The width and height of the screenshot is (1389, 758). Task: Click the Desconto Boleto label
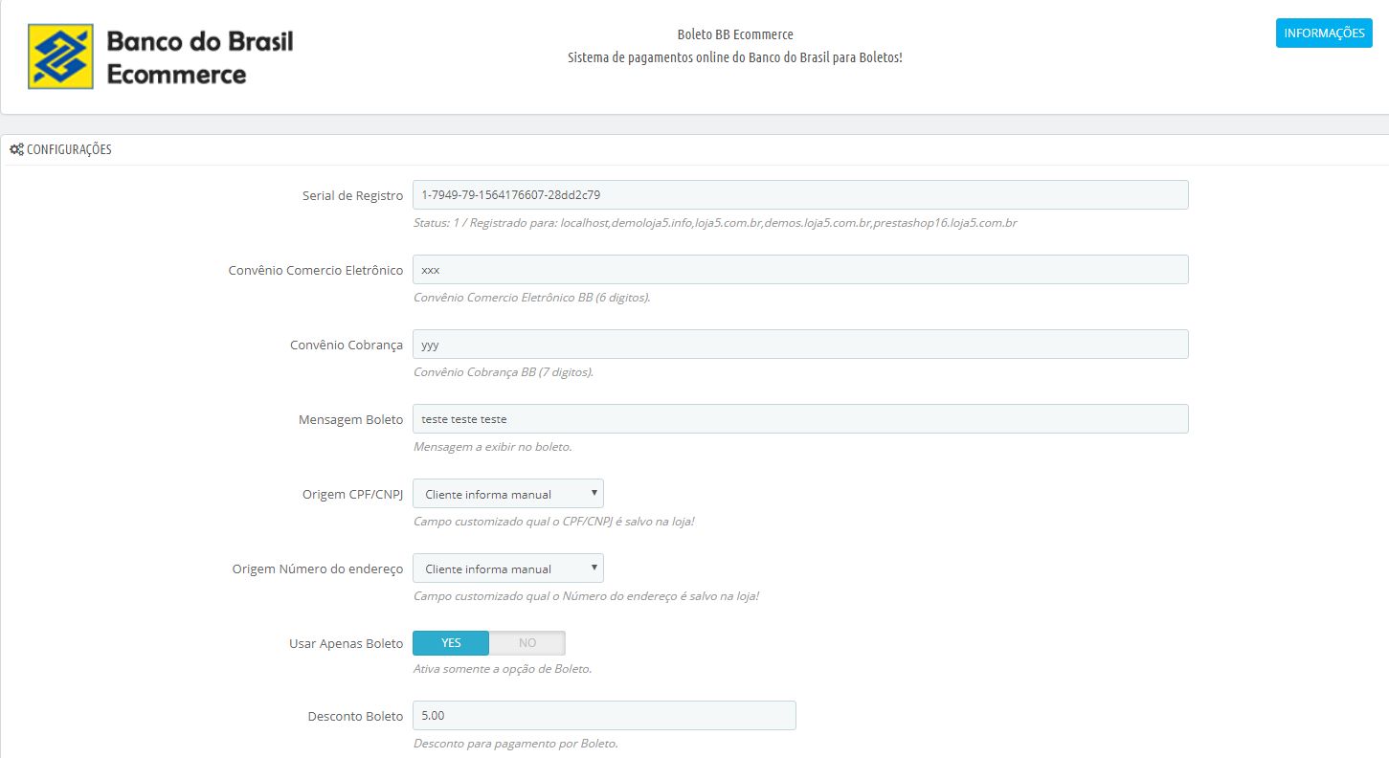coord(355,717)
